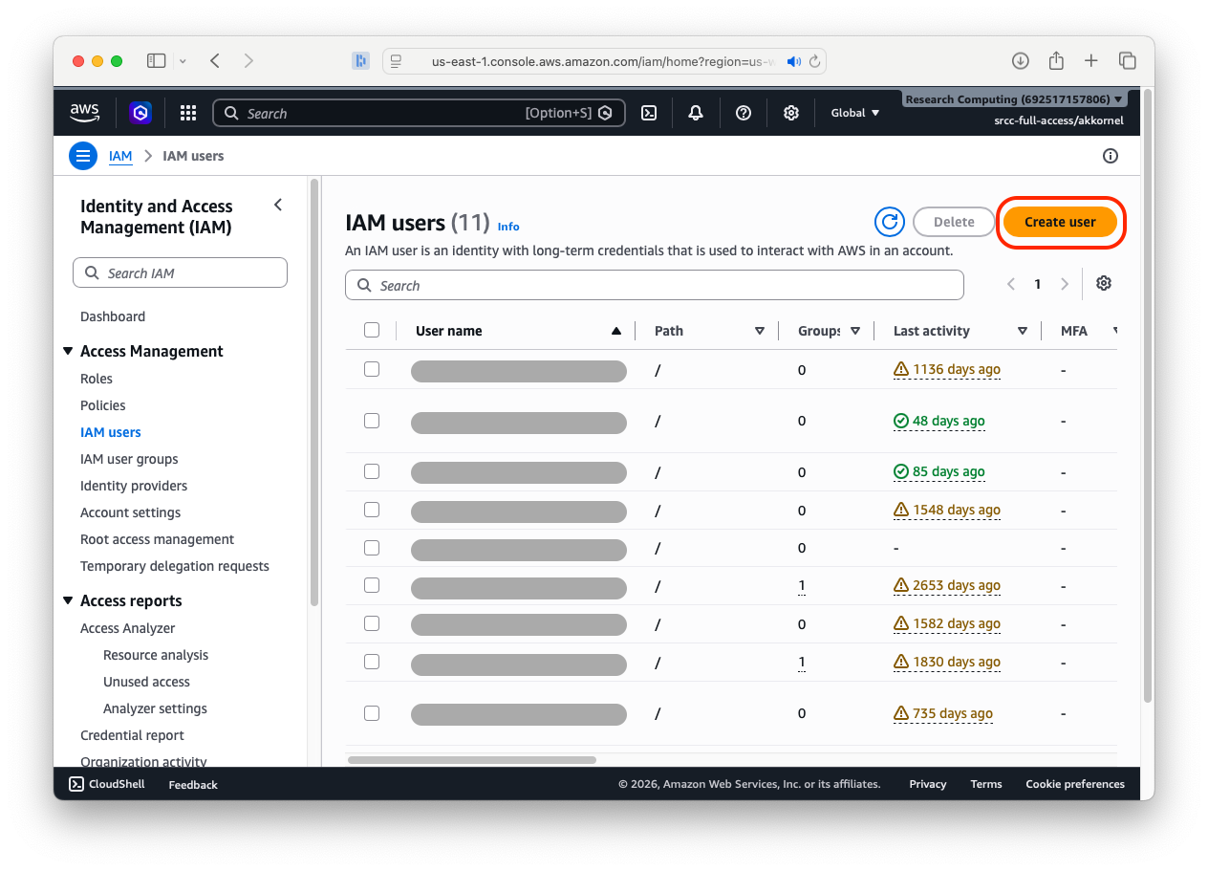The height and width of the screenshot is (871, 1208).
Task: Open console settings gear in top bar
Action: pyautogui.click(x=791, y=113)
